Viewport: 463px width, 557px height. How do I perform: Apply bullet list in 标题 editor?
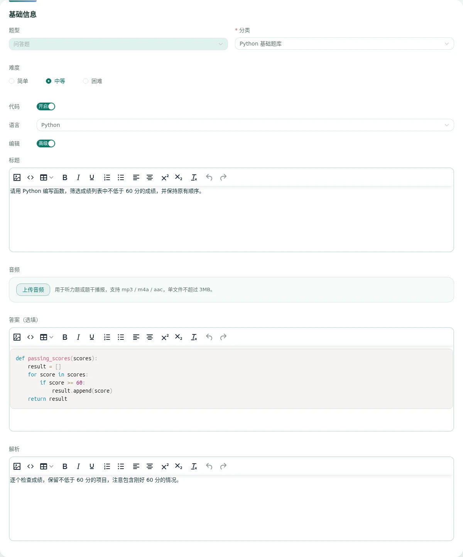click(121, 177)
